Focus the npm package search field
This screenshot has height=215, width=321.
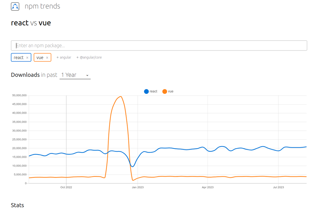(159, 45)
